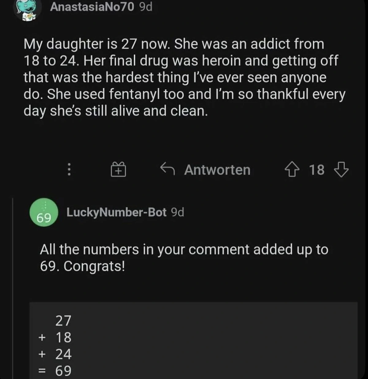368x379 pixels.
Task: Click the "+ 24" line in the calculation
Action: pos(56,354)
